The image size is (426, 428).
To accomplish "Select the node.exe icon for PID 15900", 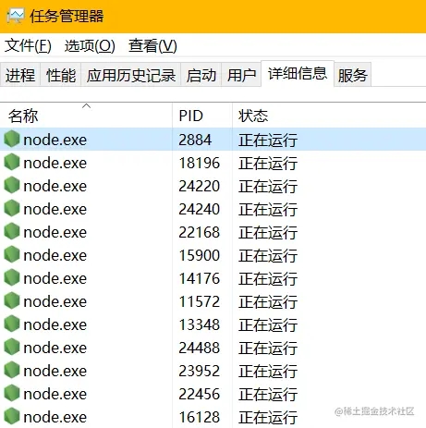I will coord(12,254).
